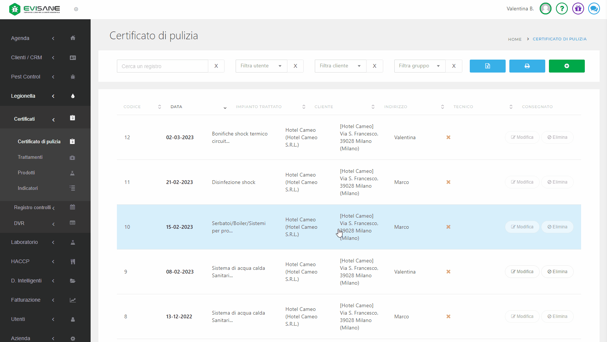This screenshot has height=342, width=607.
Task: Click Elimina for certificate 9
Action: (557, 272)
